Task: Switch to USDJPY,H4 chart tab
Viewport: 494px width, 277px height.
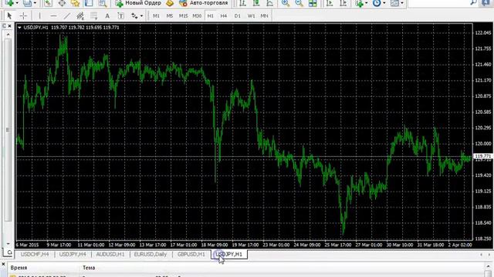Action: [73, 254]
